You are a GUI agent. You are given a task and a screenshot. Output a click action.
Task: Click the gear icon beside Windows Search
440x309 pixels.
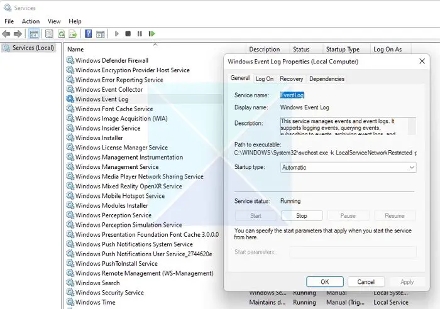click(70, 283)
